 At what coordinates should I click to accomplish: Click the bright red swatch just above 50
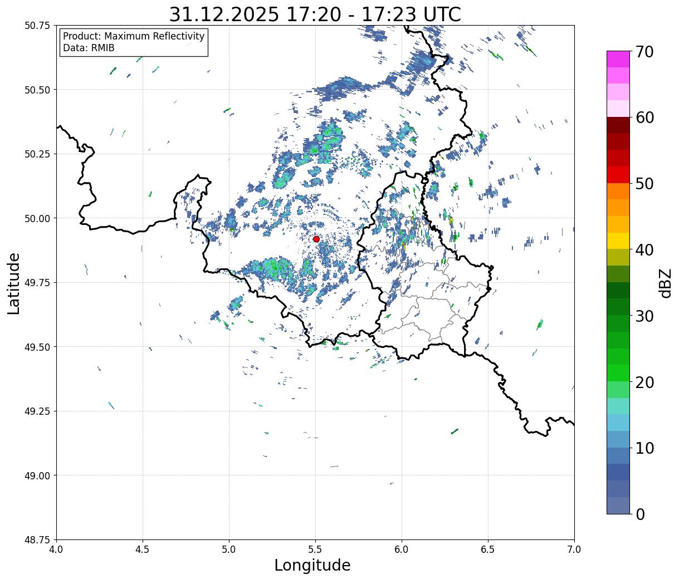tap(618, 174)
